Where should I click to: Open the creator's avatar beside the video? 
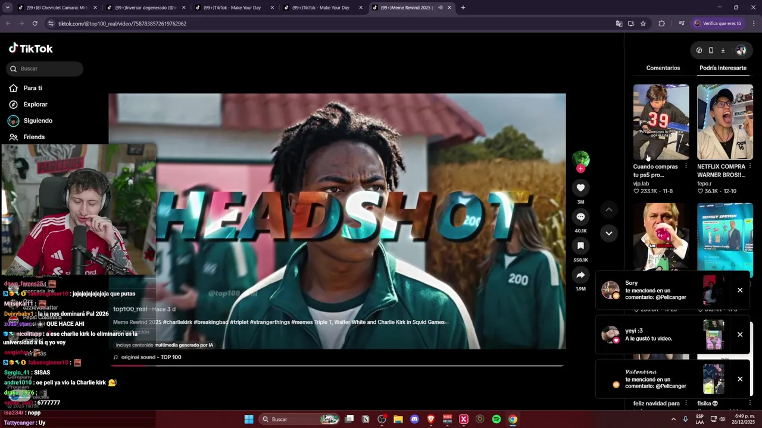click(x=580, y=159)
